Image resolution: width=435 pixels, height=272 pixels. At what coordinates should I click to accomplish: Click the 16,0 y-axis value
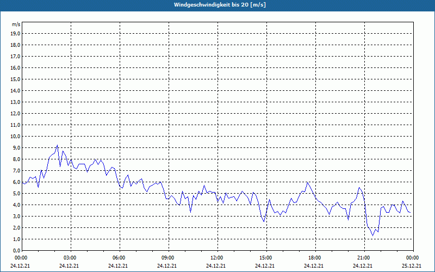click(x=16, y=67)
